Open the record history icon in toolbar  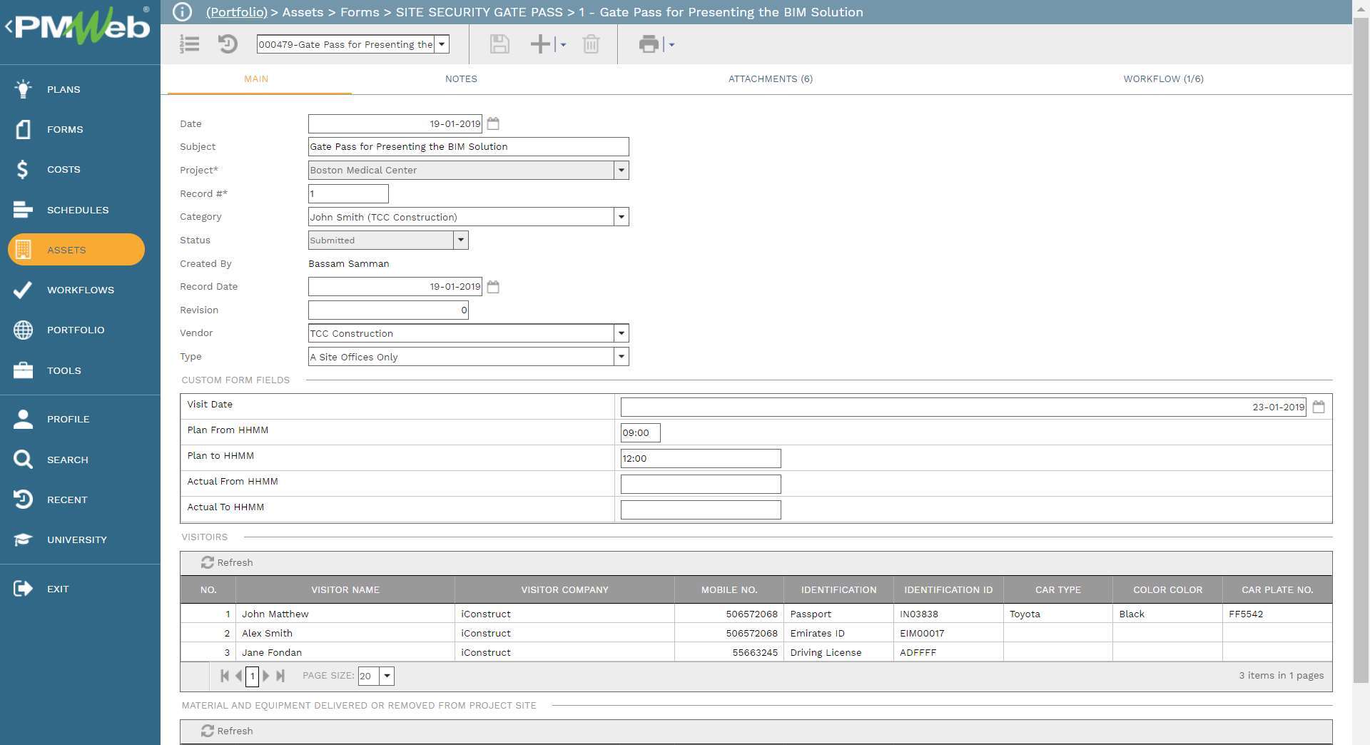tap(227, 44)
